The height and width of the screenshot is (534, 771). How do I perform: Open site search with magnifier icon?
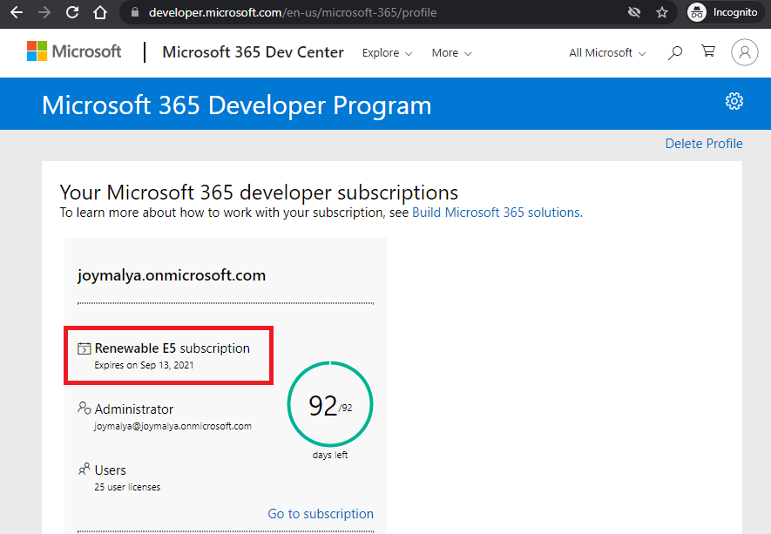[675, 52]
